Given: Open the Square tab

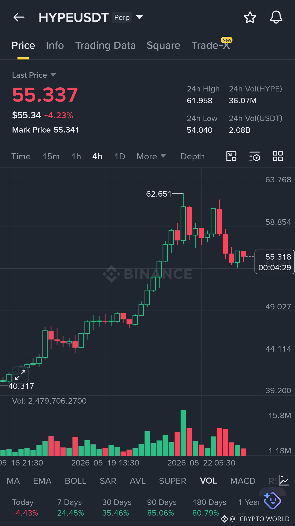Looking at the screenshot, I should 163,45.
